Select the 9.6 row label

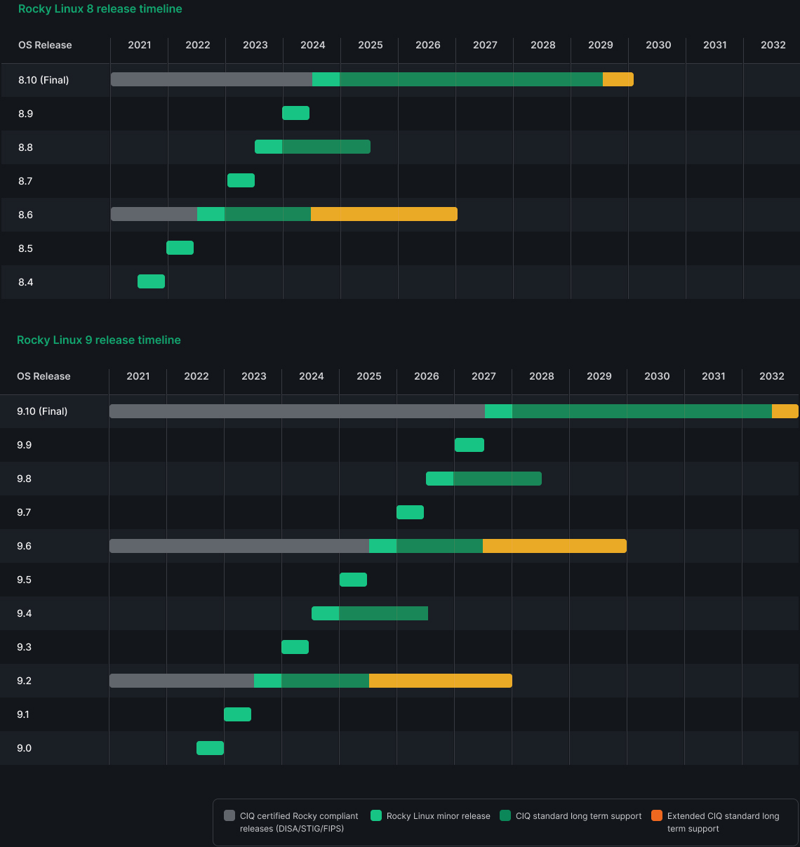(24, 546)
